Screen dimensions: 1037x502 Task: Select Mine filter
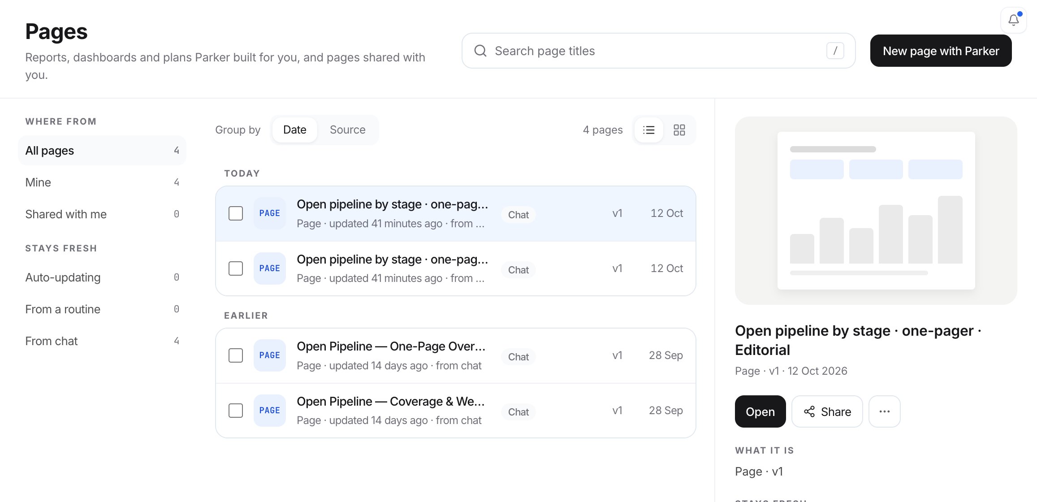pos(102,182)
